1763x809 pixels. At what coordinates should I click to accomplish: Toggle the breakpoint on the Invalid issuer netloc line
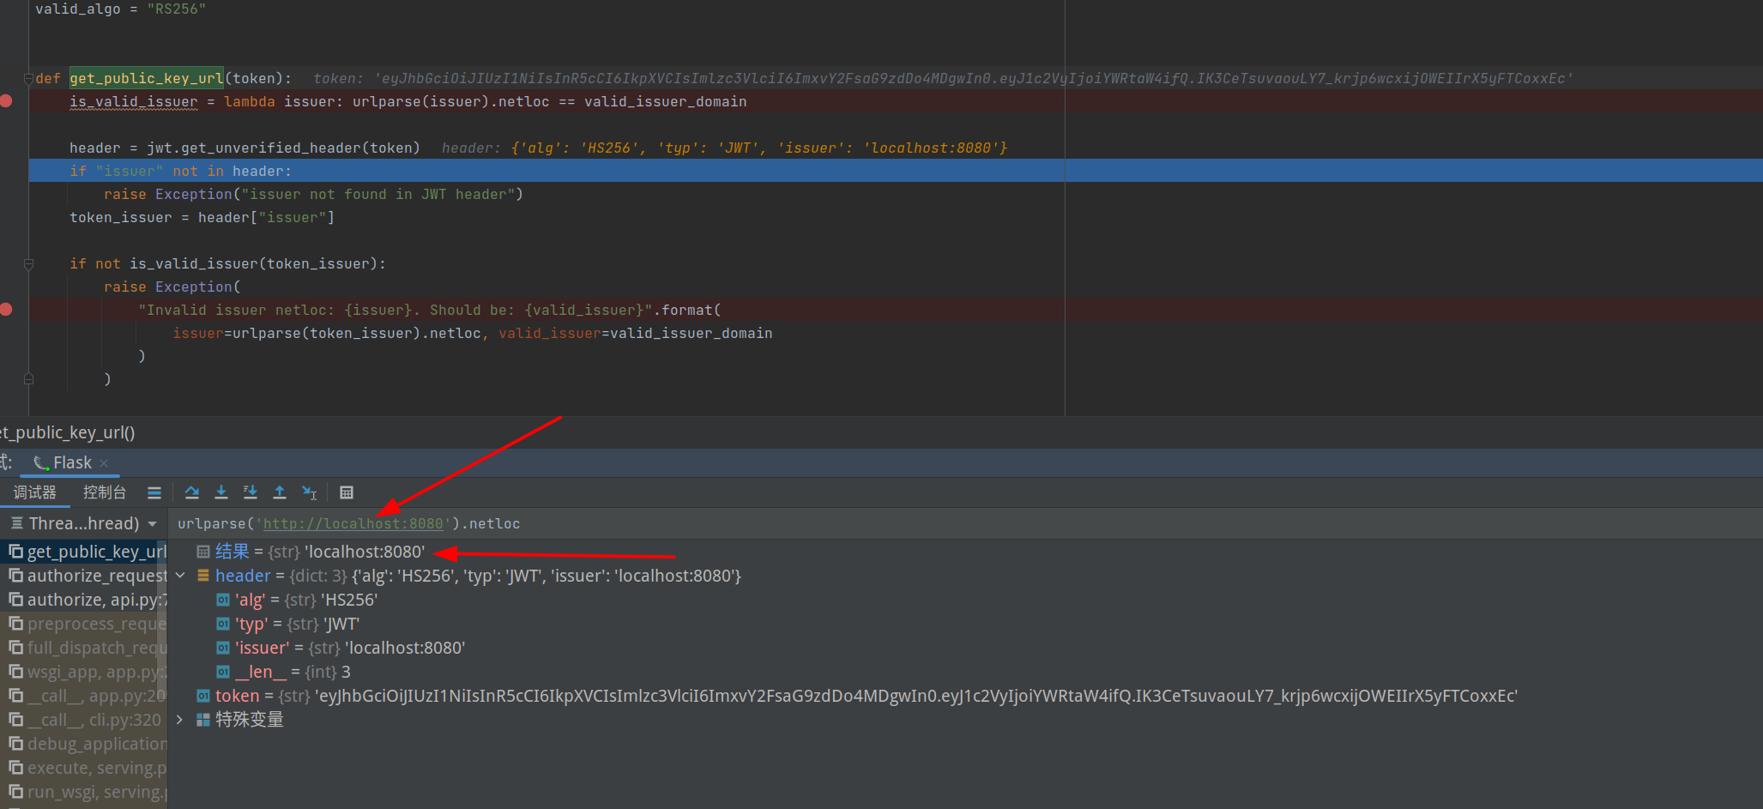[x=6, y=310]
